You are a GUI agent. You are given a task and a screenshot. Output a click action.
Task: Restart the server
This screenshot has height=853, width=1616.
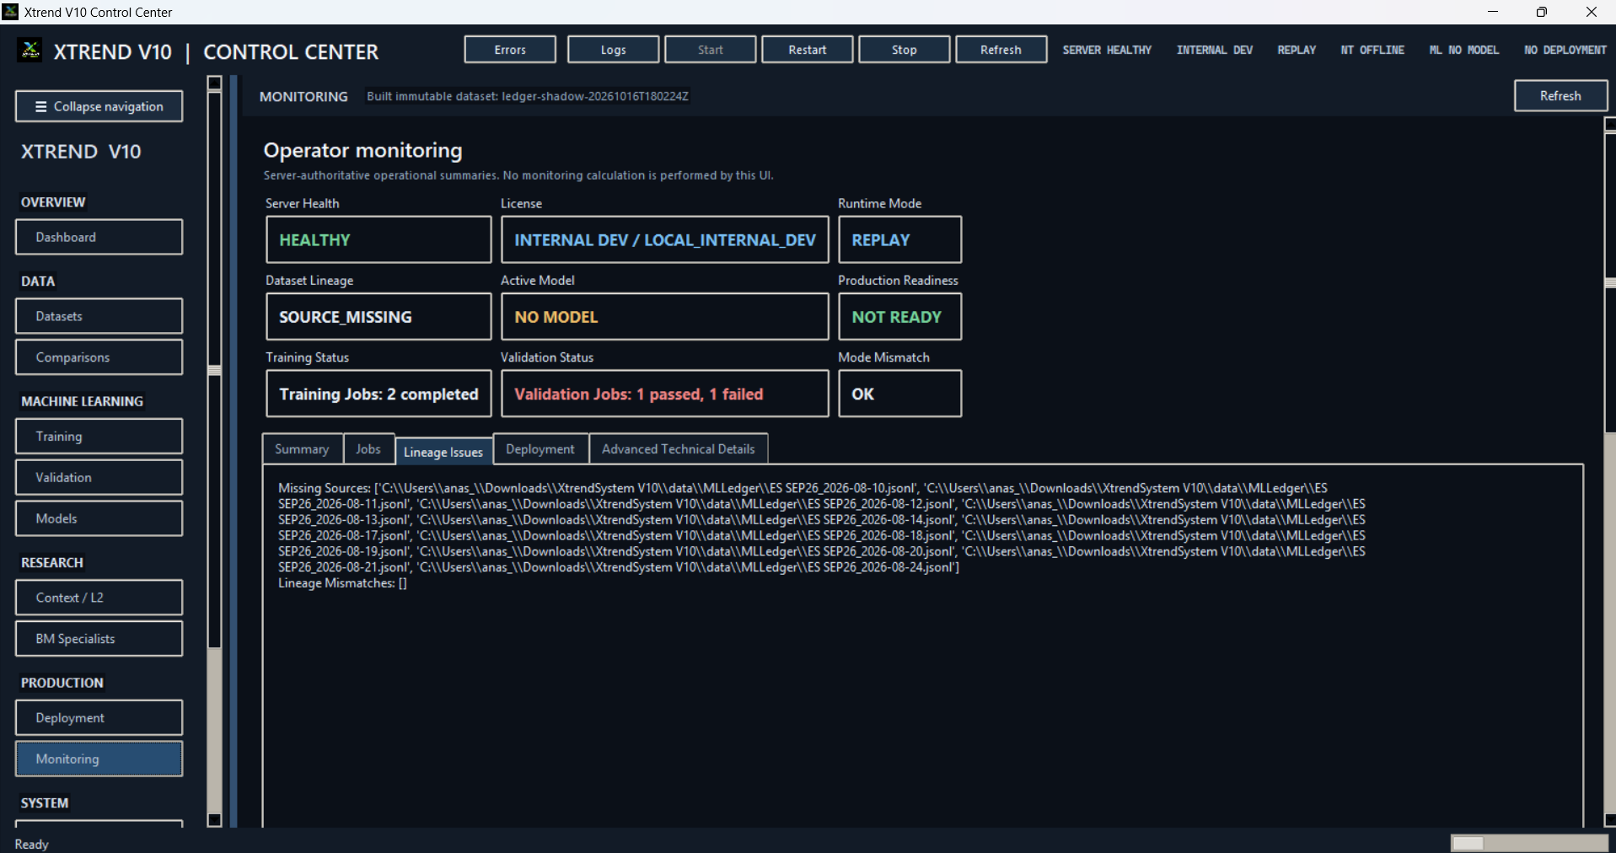807,50
